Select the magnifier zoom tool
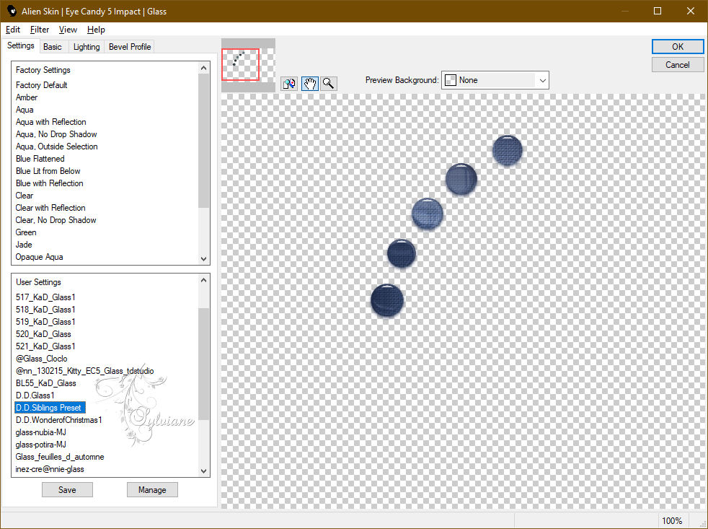This screenshot has width=708, height=529. (x=329, y=84)
